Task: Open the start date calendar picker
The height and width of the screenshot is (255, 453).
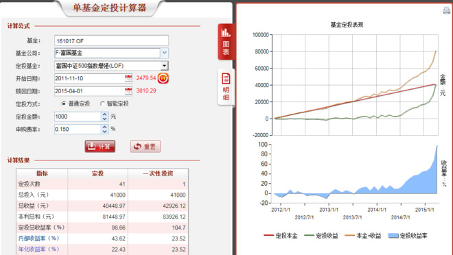Action: [128, 78]
